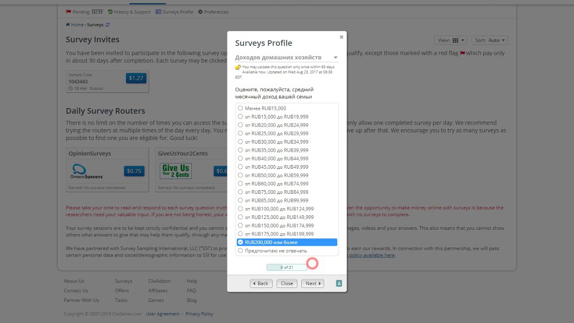Select от RUB60,000 до RUB74,999
574x323 pixels.
click(x=287, y=183)
